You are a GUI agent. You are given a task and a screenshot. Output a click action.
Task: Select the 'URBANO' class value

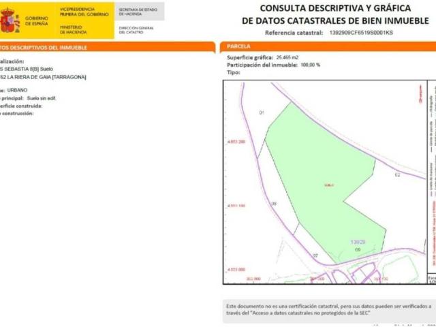tap(17, 90)
